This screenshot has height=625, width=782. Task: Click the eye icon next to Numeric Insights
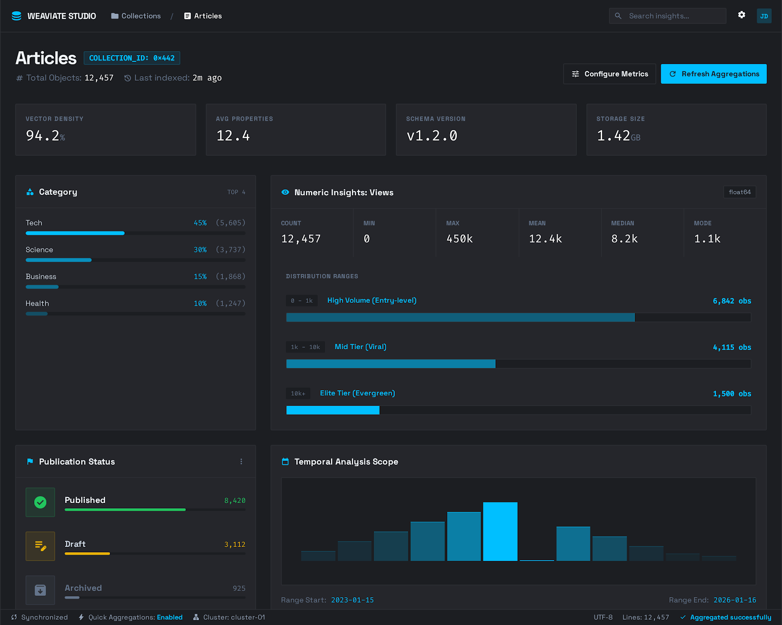coord(285,192)
